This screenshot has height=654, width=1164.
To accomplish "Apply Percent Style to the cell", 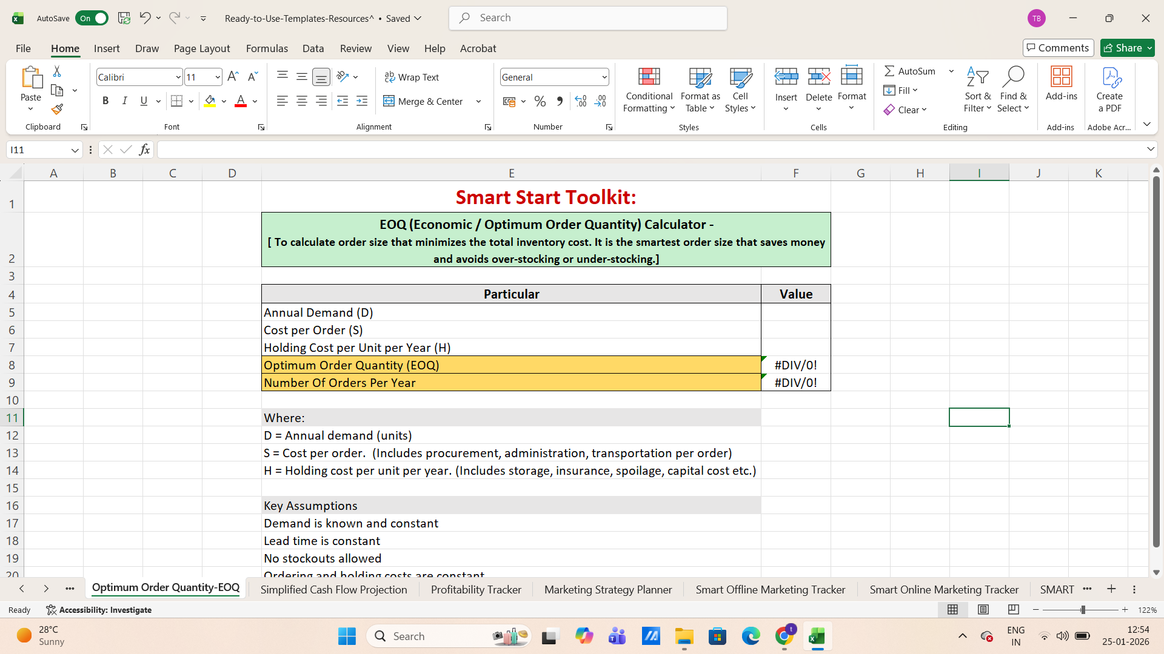I will tap(540, 101).
